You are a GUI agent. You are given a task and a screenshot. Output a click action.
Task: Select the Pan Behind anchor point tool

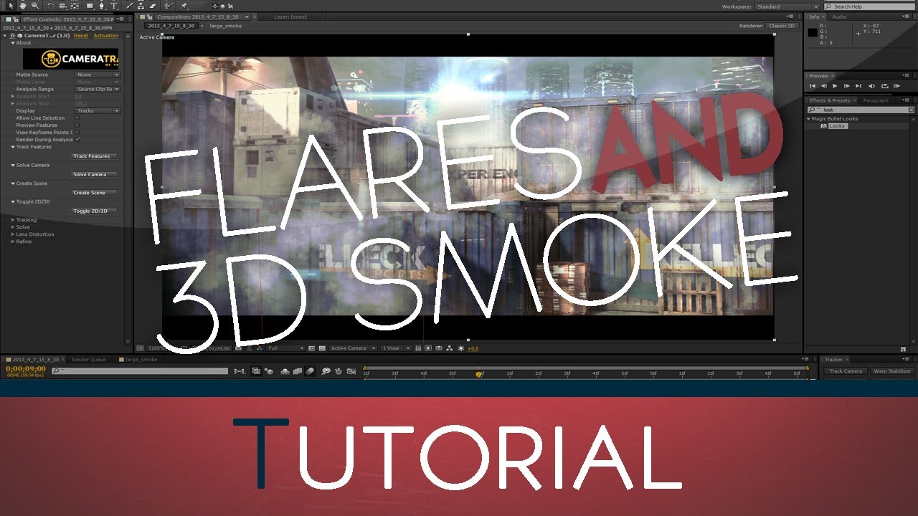point(75,6)
